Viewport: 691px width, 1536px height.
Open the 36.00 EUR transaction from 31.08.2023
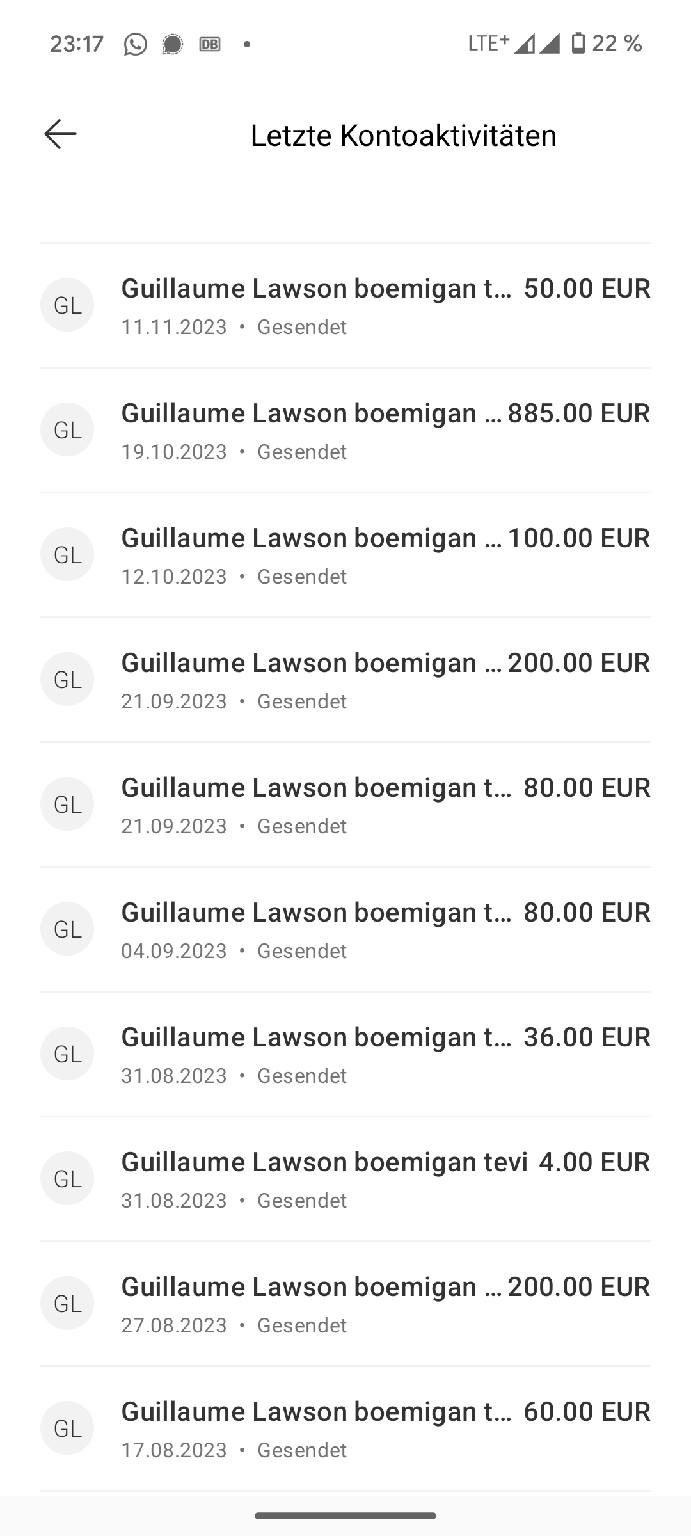click(345, 1054)
